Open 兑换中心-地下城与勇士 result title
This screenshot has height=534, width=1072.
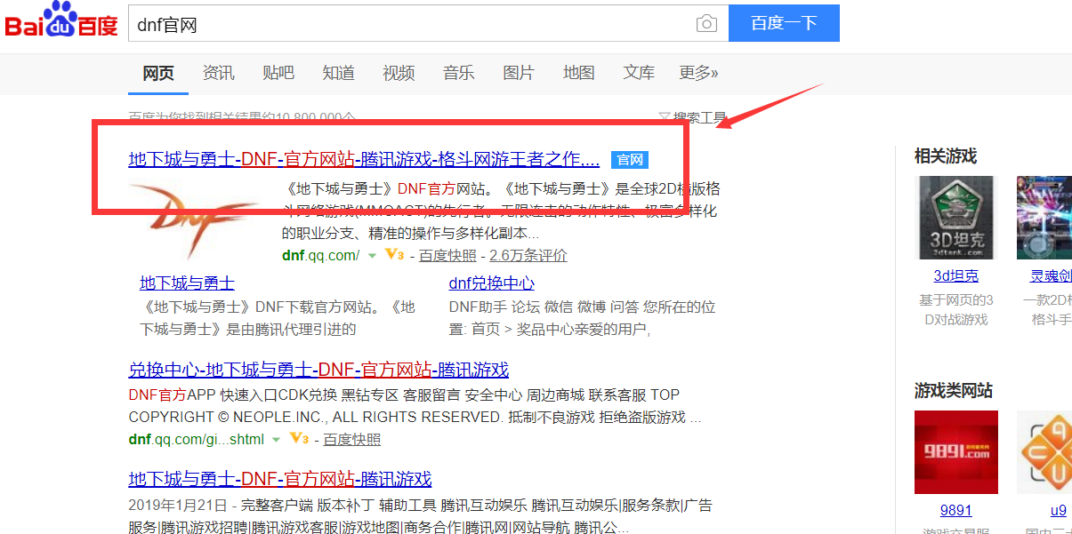tap(318, 370)
